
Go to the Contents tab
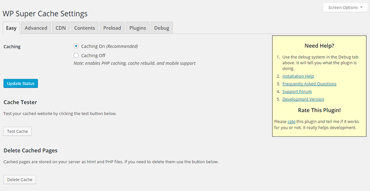click(x=84, y=28)
